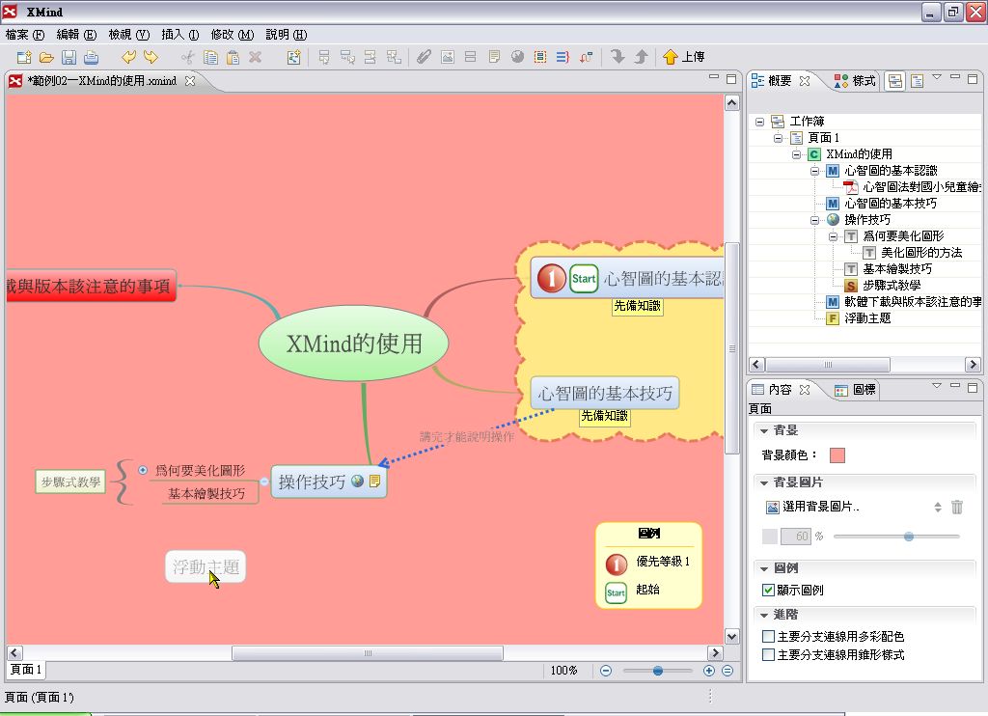Enable 主要分支連線用錐形樣式 checkbox
Screen dimensions: 988x716
click(x=768, y=655)
